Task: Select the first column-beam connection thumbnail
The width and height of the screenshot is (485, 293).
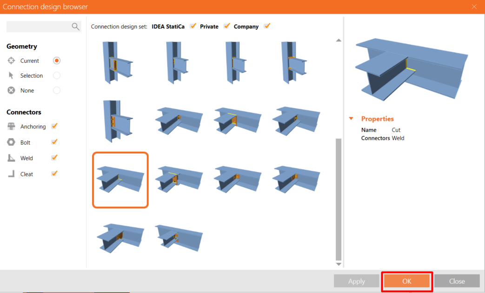Action: point(118,62)
